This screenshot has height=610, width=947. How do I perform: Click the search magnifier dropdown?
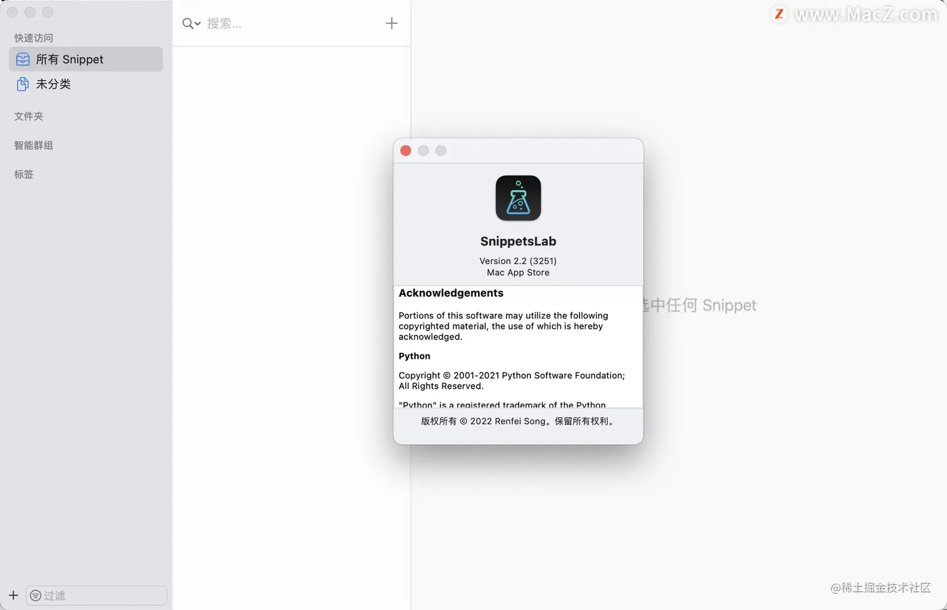(191, 24)
